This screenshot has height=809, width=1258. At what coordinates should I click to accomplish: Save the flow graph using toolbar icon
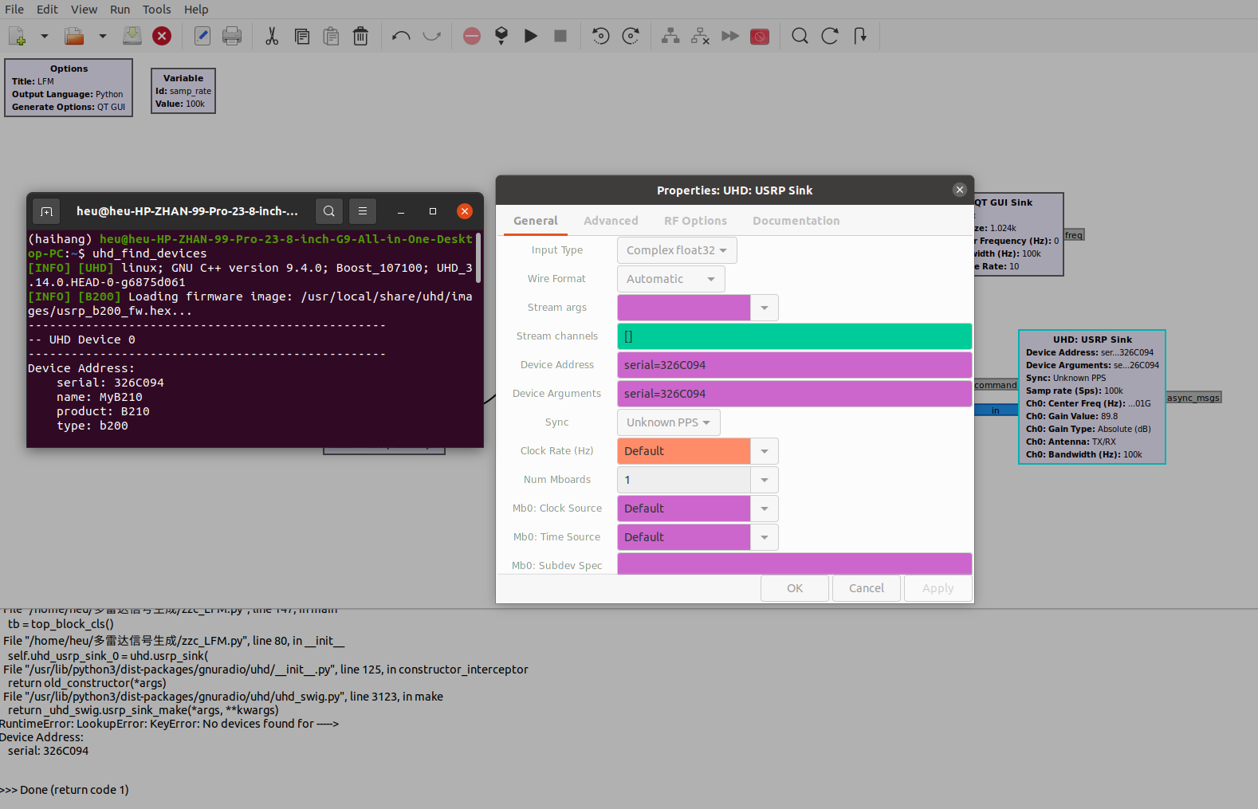[x=132, y=36]
